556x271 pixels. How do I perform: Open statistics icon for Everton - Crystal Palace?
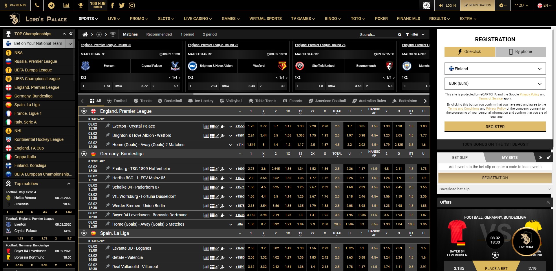206,126
